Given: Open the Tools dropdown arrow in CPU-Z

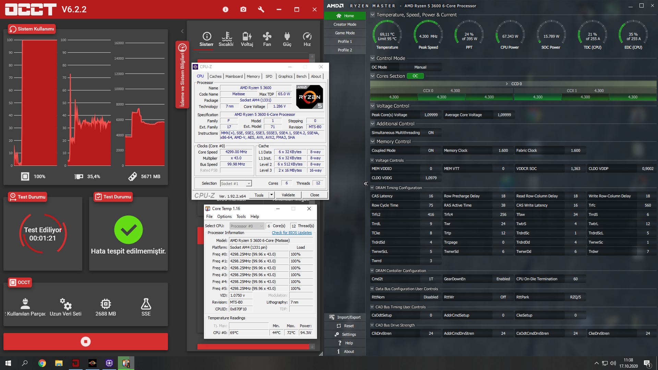Looking at the screenshot, I should (271, 195).
